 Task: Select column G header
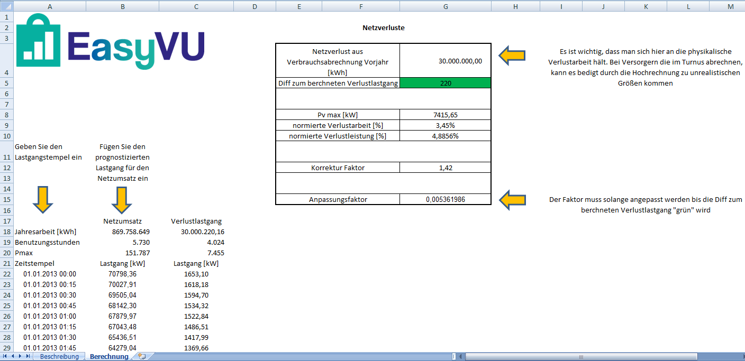click(x=446, y=6)
